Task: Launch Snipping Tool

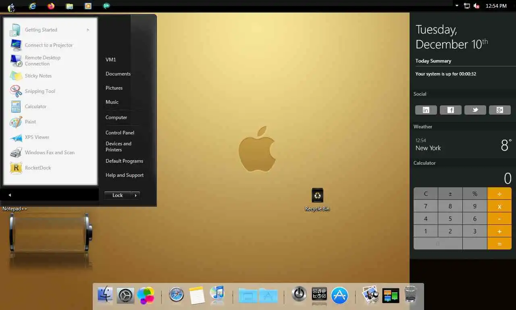Action: pyautogui.click(x=50, y=91)
